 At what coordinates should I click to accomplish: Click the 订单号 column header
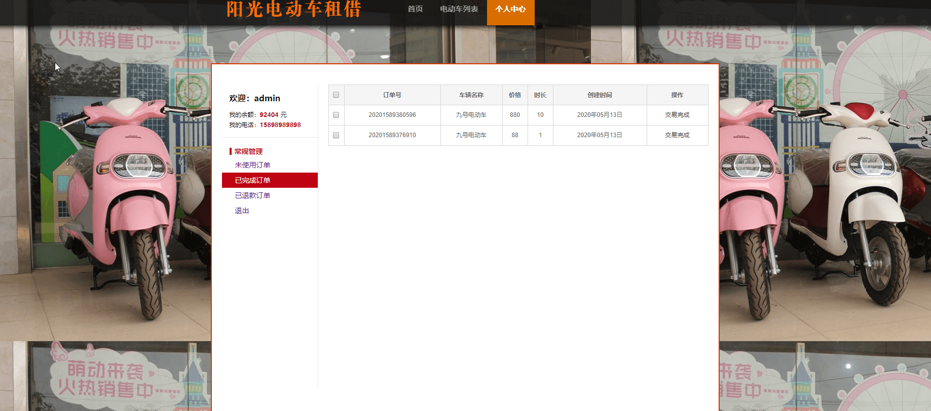pyautogui.click(x=392, y=95)
